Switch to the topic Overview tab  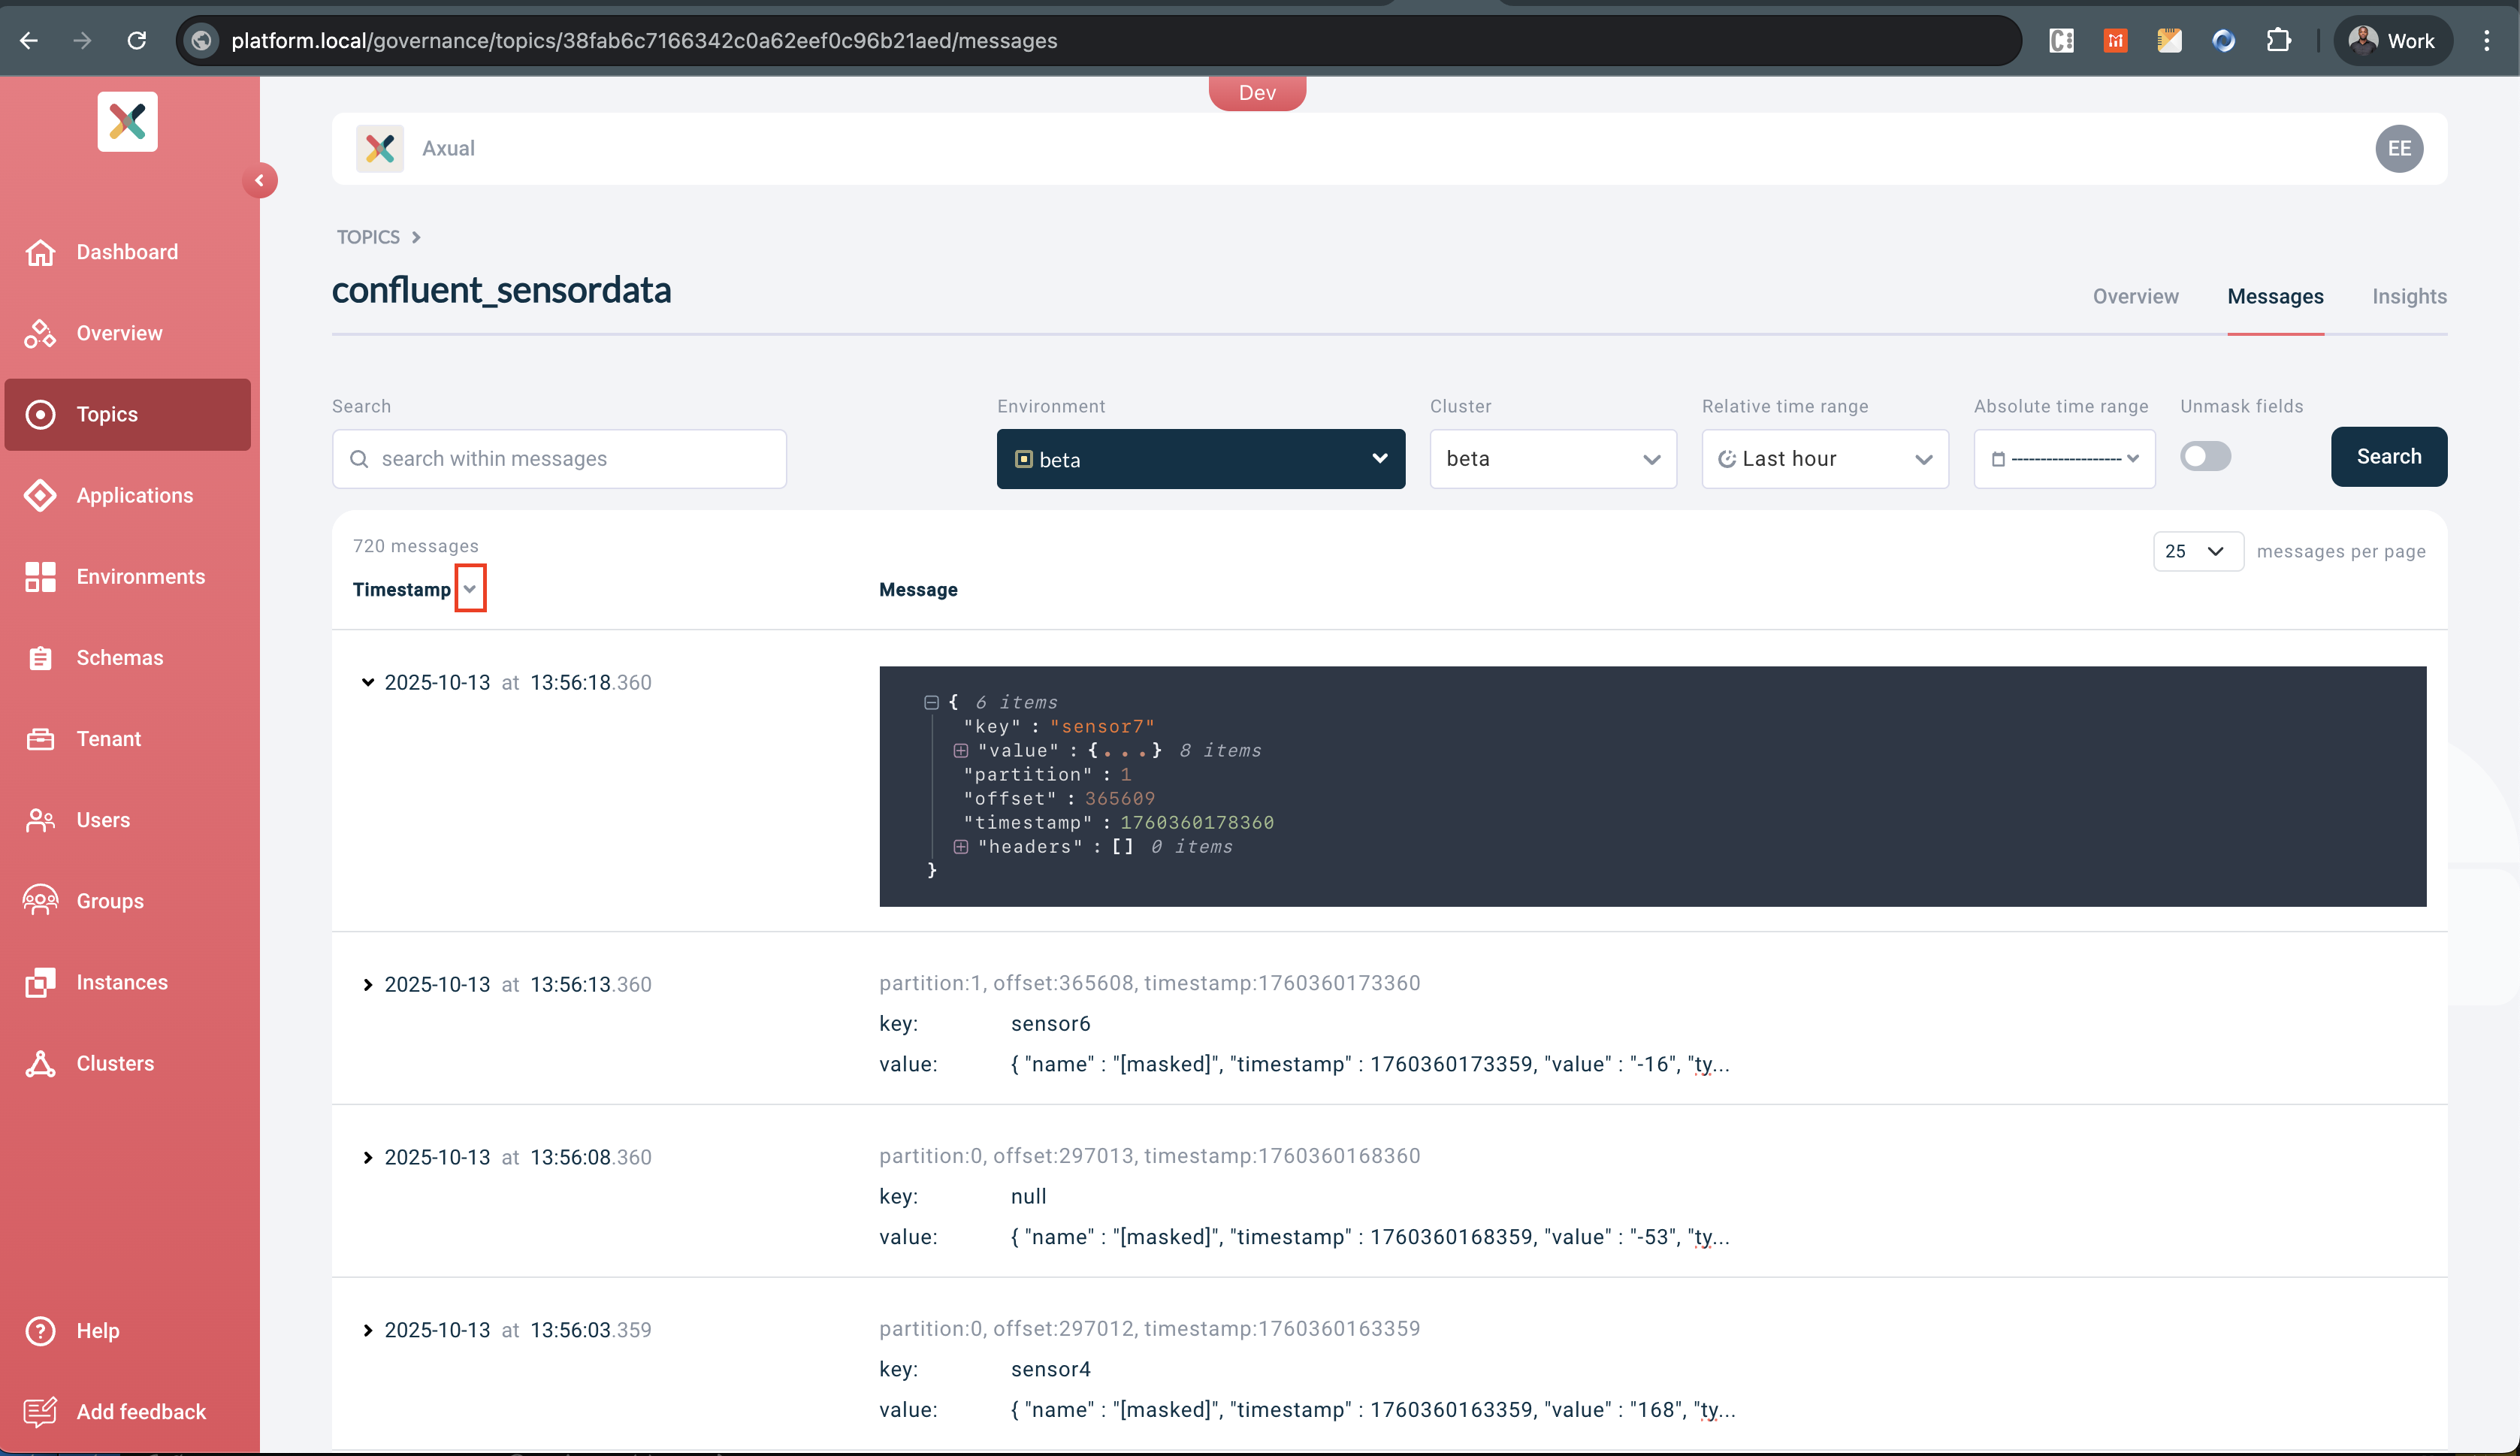click(2135, 297)
